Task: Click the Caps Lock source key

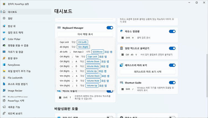Action: [x=64, y=42]
